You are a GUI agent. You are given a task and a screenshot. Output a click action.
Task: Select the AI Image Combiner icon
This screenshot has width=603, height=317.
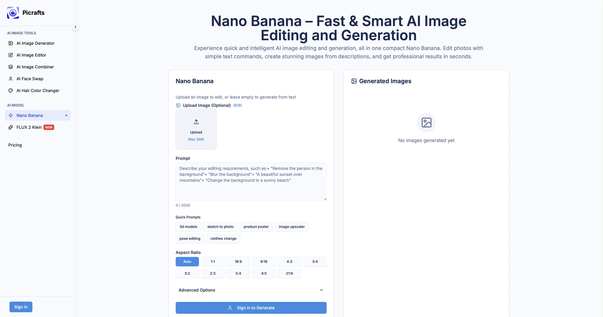[x=11, y=67]
